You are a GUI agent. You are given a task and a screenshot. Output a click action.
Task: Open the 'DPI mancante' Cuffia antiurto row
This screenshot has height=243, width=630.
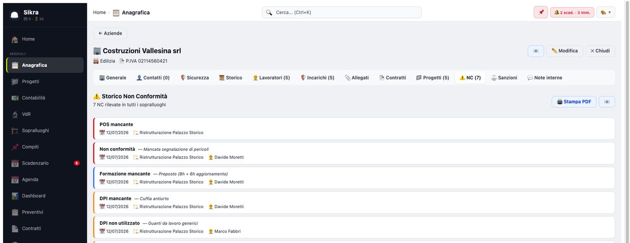354,202
